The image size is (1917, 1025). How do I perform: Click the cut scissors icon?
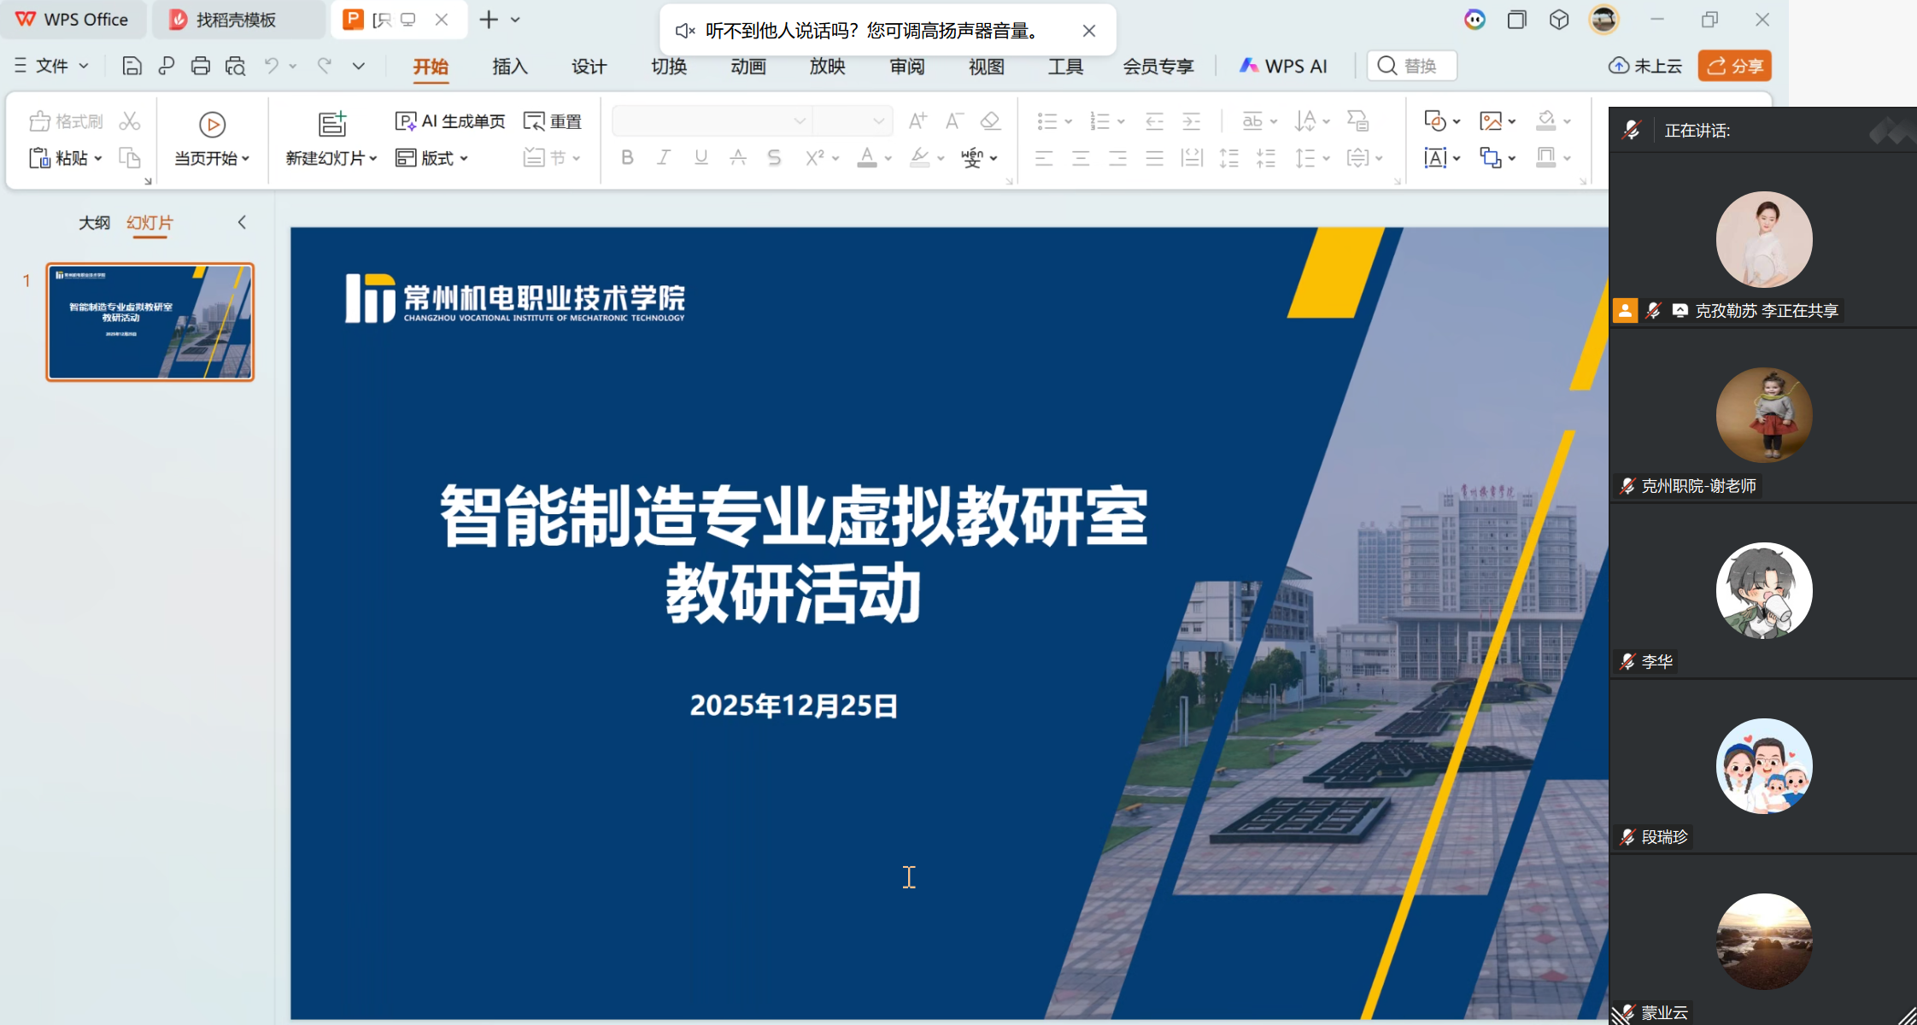click(x=130, y=121)
